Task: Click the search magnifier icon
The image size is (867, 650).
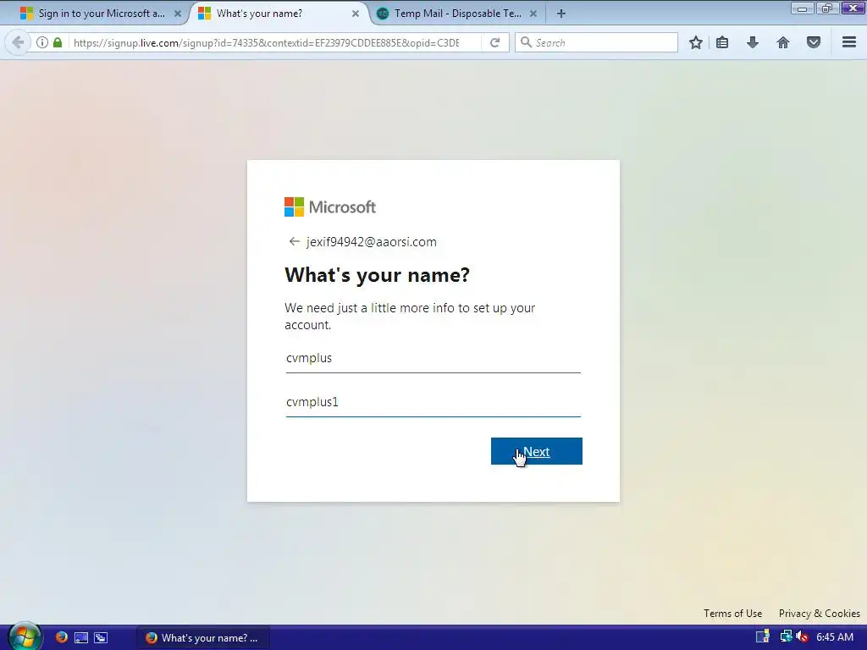Action: point(526,42)
